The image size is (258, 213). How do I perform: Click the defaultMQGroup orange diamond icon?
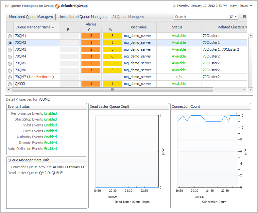pos(57,6)
